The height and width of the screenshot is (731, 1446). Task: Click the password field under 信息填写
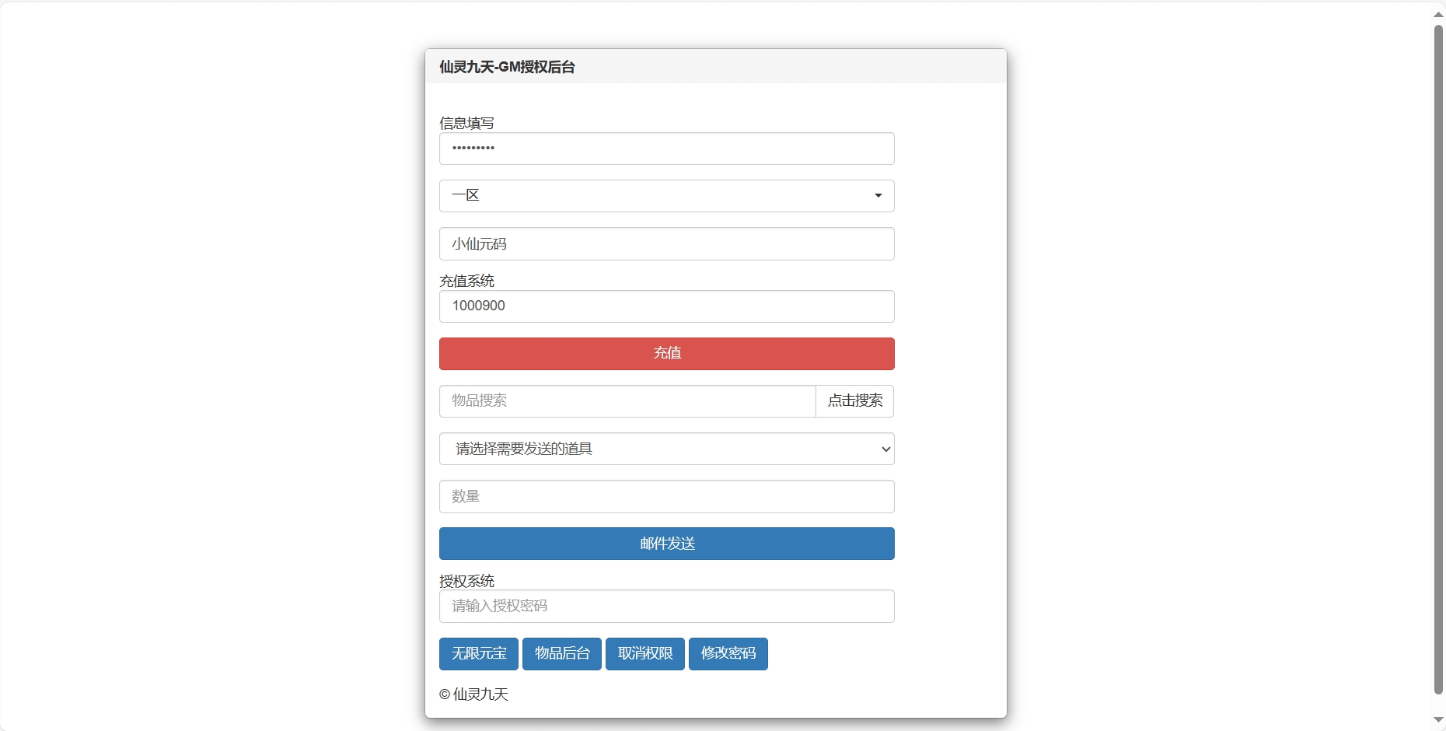point(666,149)
